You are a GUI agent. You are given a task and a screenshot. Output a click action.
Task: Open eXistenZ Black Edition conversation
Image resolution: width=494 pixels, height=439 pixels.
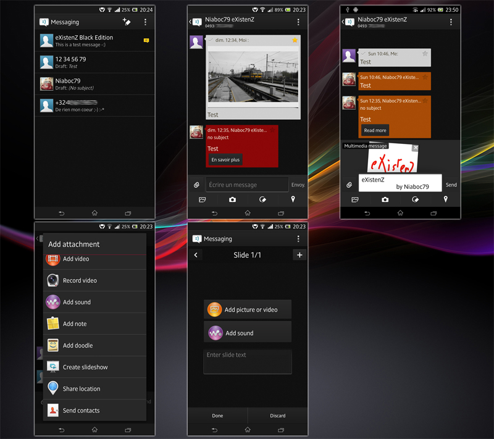(x=94, y=41)
